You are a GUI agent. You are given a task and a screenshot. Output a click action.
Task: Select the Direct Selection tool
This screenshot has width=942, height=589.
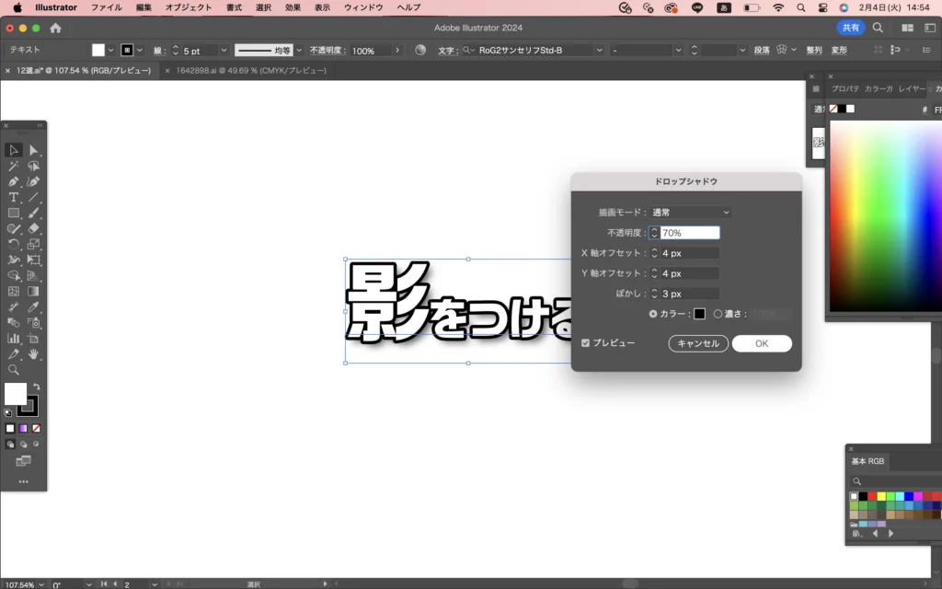[34, 150]
